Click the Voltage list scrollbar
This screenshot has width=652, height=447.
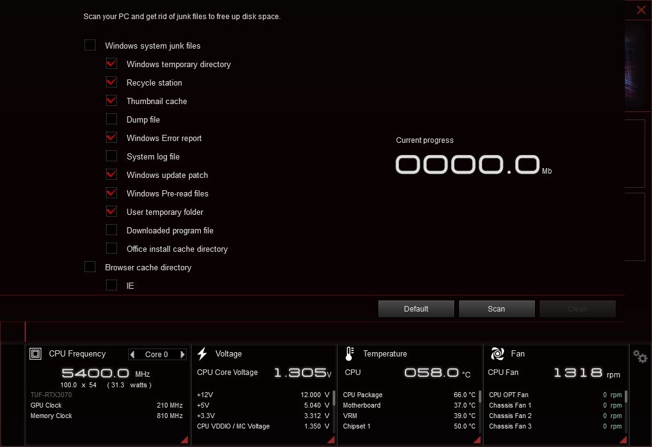pyautogui.click(x=334, y=398)
